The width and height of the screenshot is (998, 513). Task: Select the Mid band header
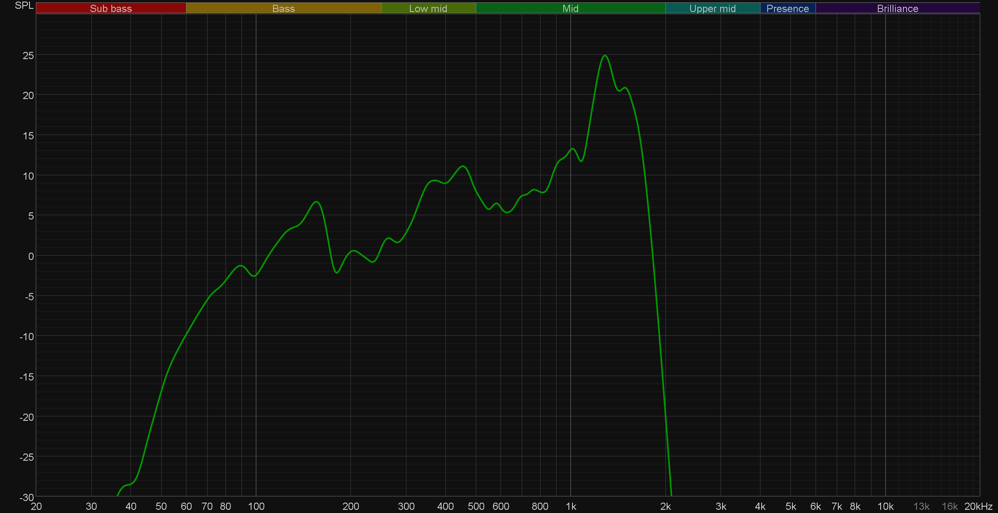click(570, 8)
